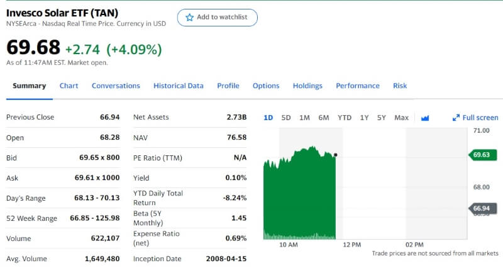Select the 1D chart range
Viewport: 503px width, 268px height.
pos(268,118)
